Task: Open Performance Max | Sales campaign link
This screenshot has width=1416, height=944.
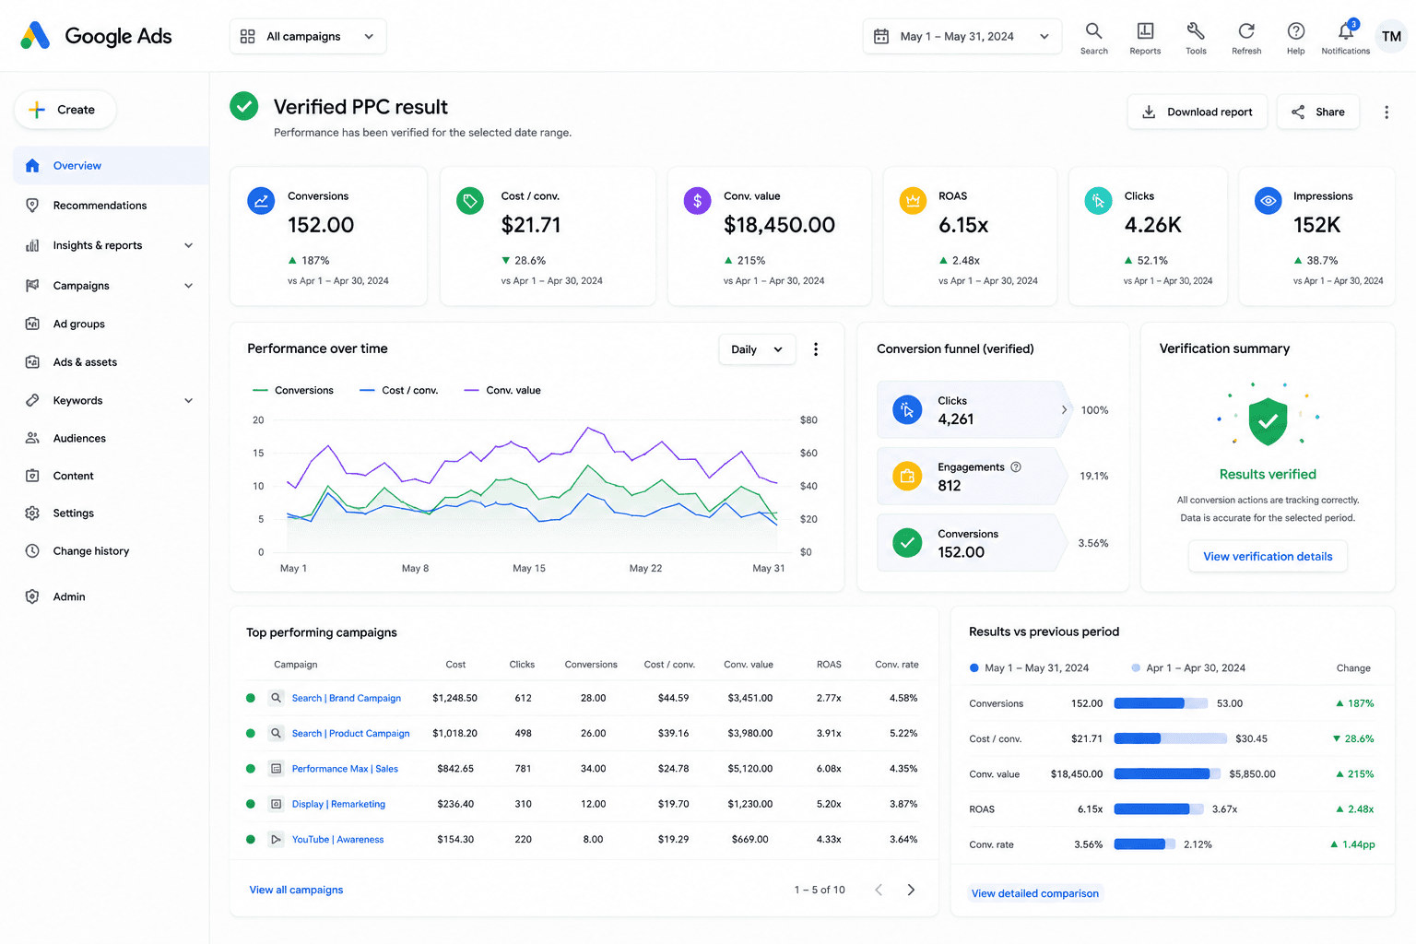Action: 345,769
